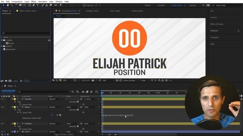Screen dimensions: 243x136
Task: Toggle the Source Text expression enable switch
Action: click(x=52, y=115)
